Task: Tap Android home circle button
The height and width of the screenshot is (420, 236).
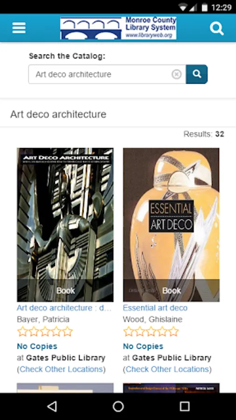Action: click(118, 406)
